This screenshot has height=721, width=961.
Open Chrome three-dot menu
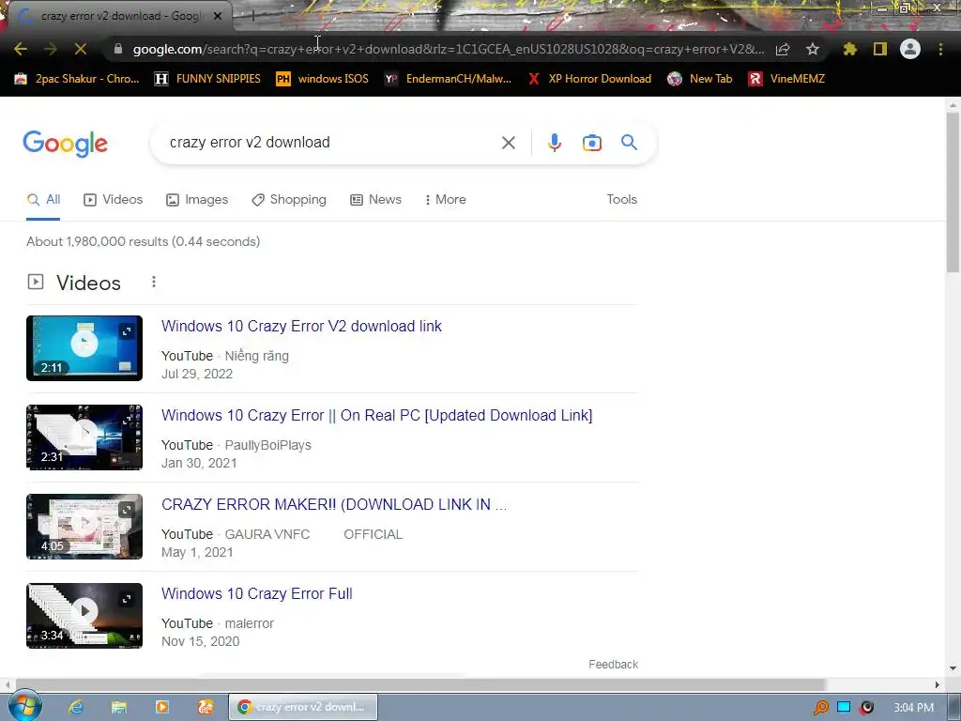940,49
